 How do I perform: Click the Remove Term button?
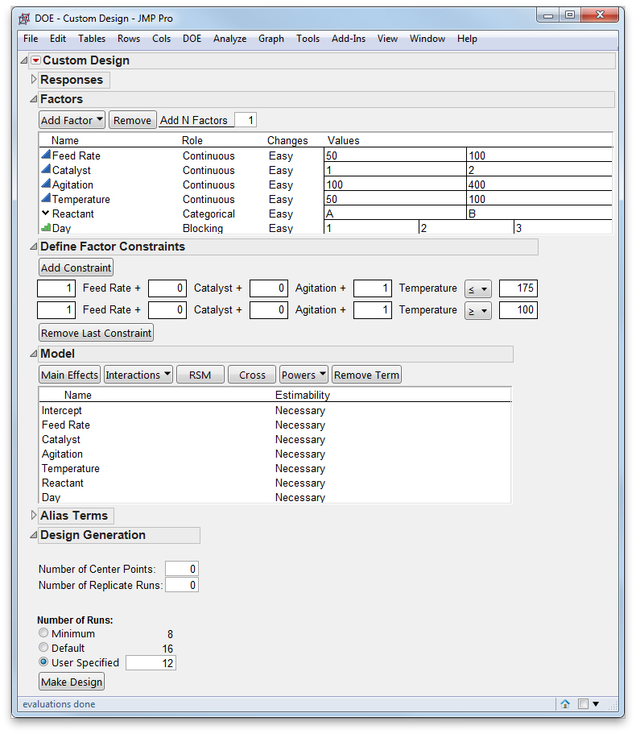tap(366, 375)
